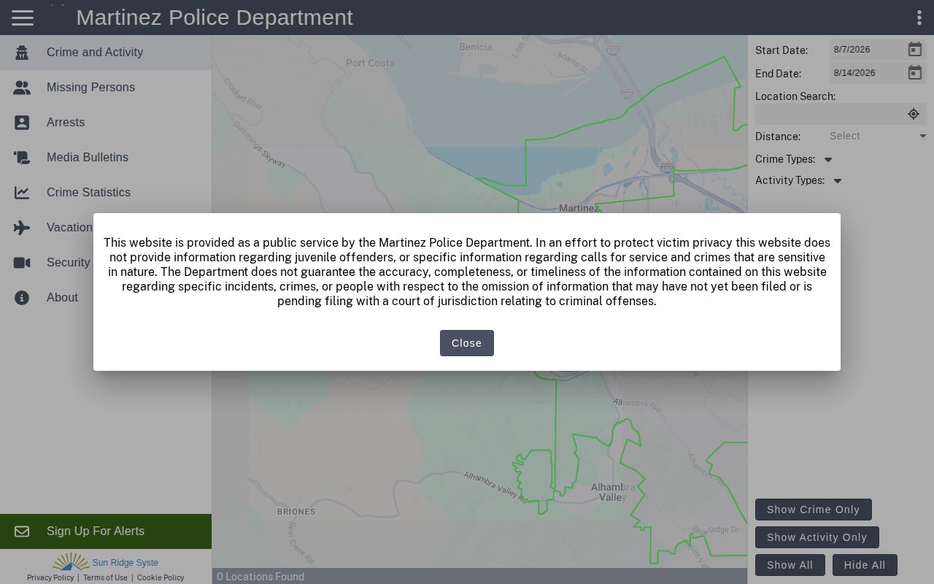
Task: Go to Missing Persons section
Action: click(x=106, y=88)
